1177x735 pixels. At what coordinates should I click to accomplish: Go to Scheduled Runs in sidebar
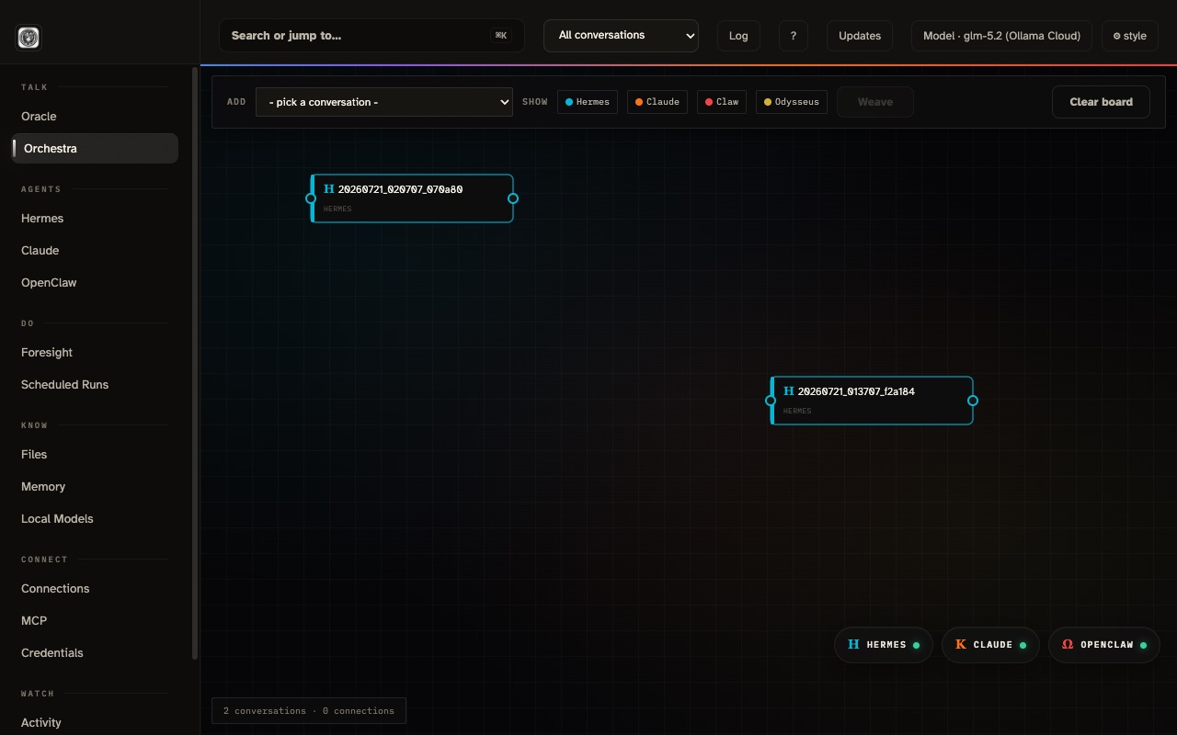pos(64,385)
